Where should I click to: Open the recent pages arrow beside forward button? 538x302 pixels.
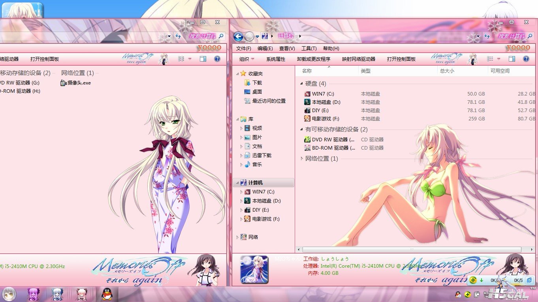click(257, 37)
